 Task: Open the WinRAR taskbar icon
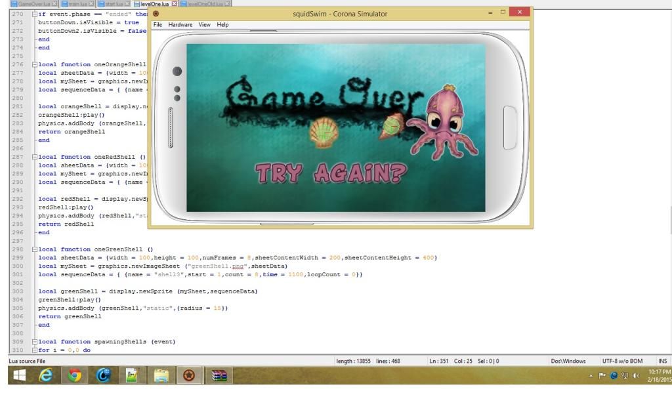point(219,375)
